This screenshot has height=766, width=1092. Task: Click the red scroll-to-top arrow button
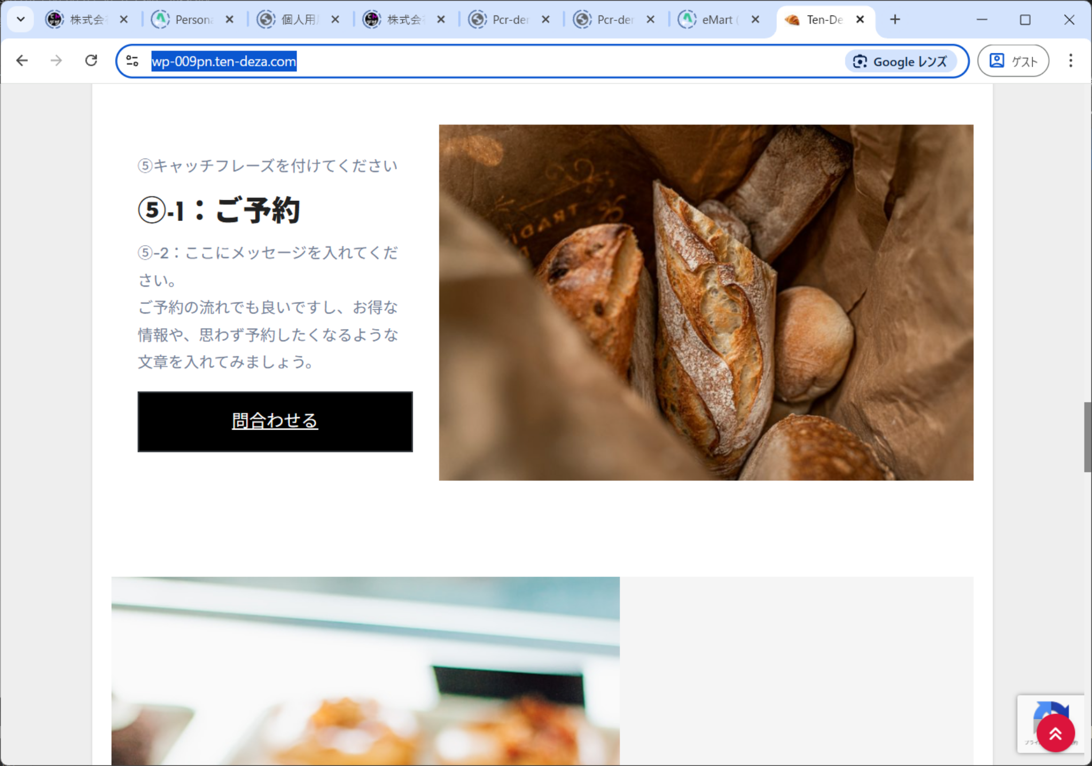coord(1055,733)
